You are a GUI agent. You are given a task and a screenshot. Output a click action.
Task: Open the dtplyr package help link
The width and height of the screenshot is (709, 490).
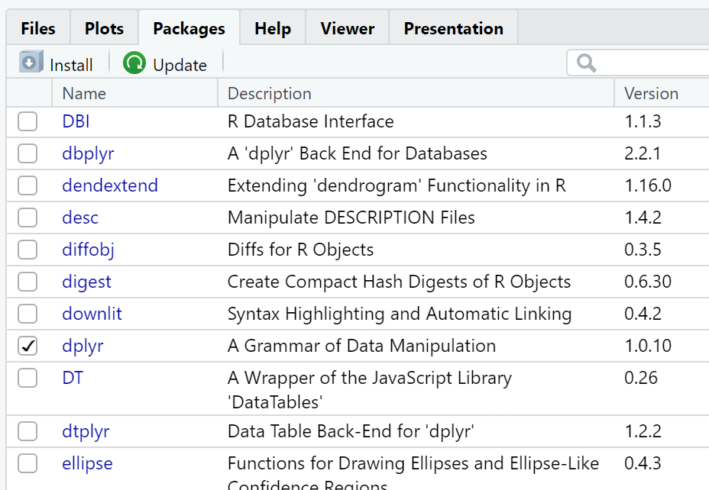(x=86, y=431)
